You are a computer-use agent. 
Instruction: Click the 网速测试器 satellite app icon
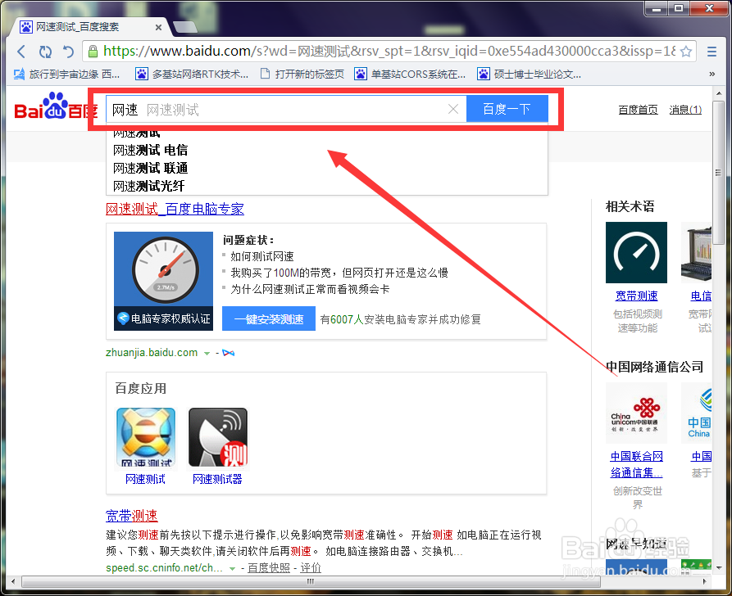tap(218, 437)
